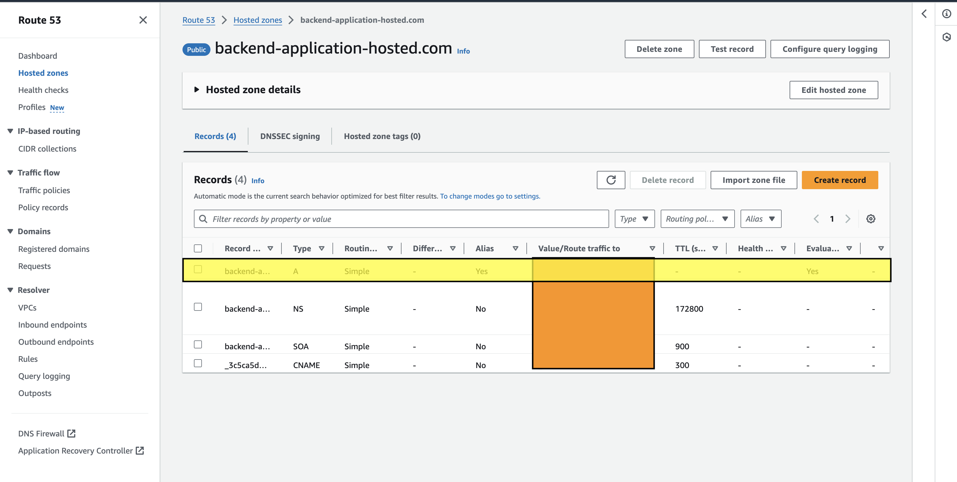Image resolution: width=957 pixels, height=482 pixels.
Task: Click the left collapse panel arrow icon
Action: click(x=924, y=13)
